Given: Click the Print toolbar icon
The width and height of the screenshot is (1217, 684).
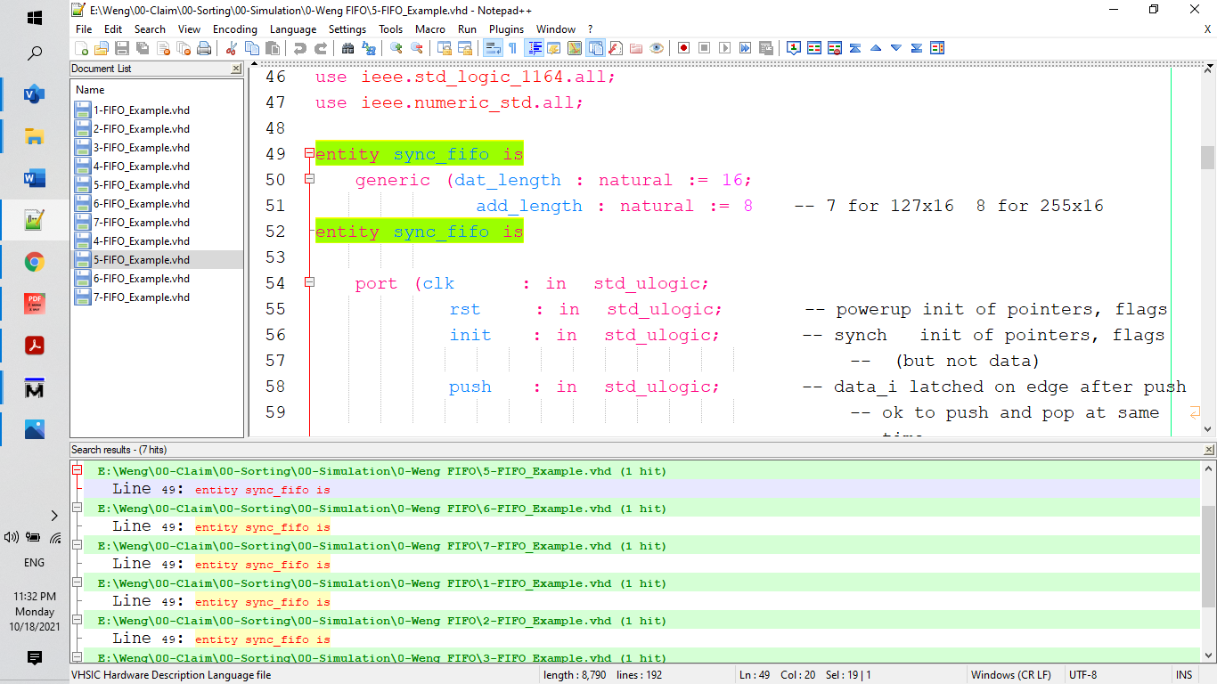Looking at the screenshot, I should pos(204,48).
